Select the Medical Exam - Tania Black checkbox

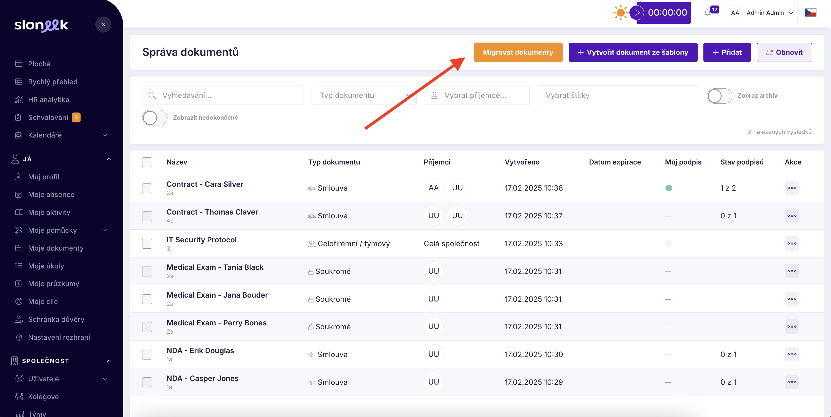147,271
